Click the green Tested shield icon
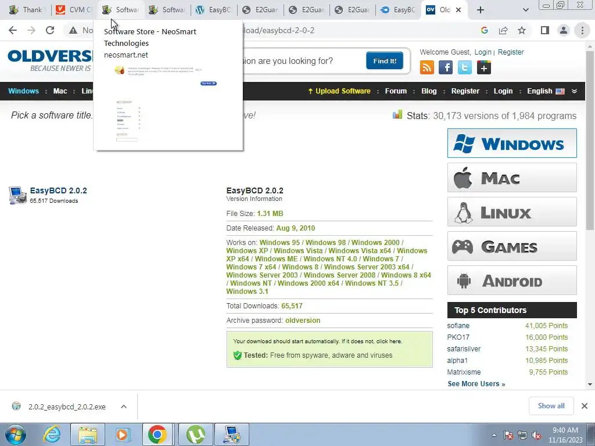Image resolution: width=595 pixels, height=446 pixels. (238, 355)
